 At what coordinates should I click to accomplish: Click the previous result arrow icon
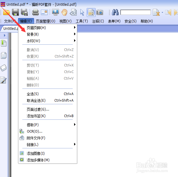tap(168, 12)
